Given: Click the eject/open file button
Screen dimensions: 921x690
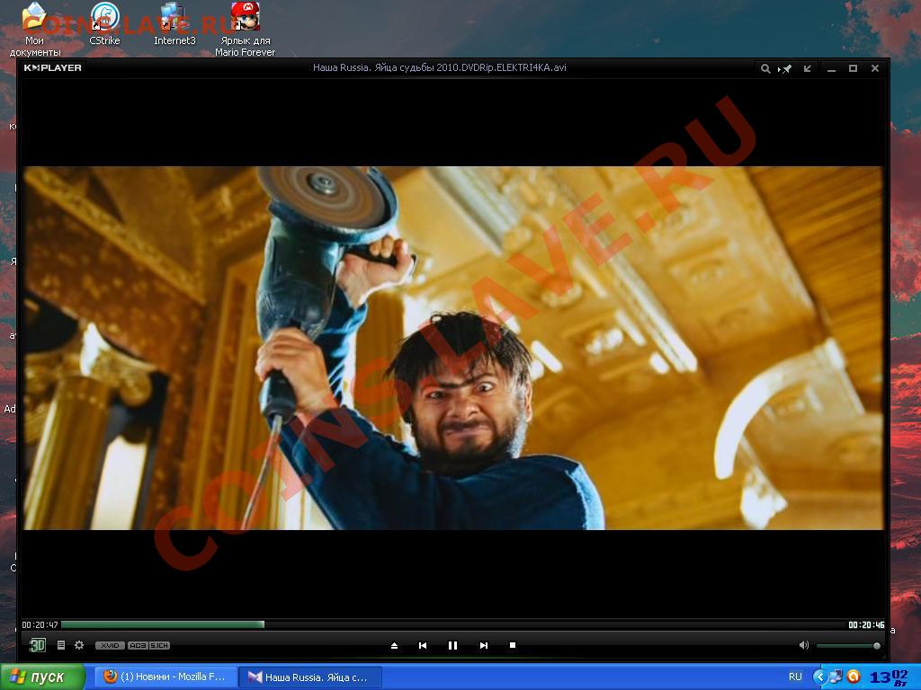Looking at the screenshot, I should (x=394, y=645).
